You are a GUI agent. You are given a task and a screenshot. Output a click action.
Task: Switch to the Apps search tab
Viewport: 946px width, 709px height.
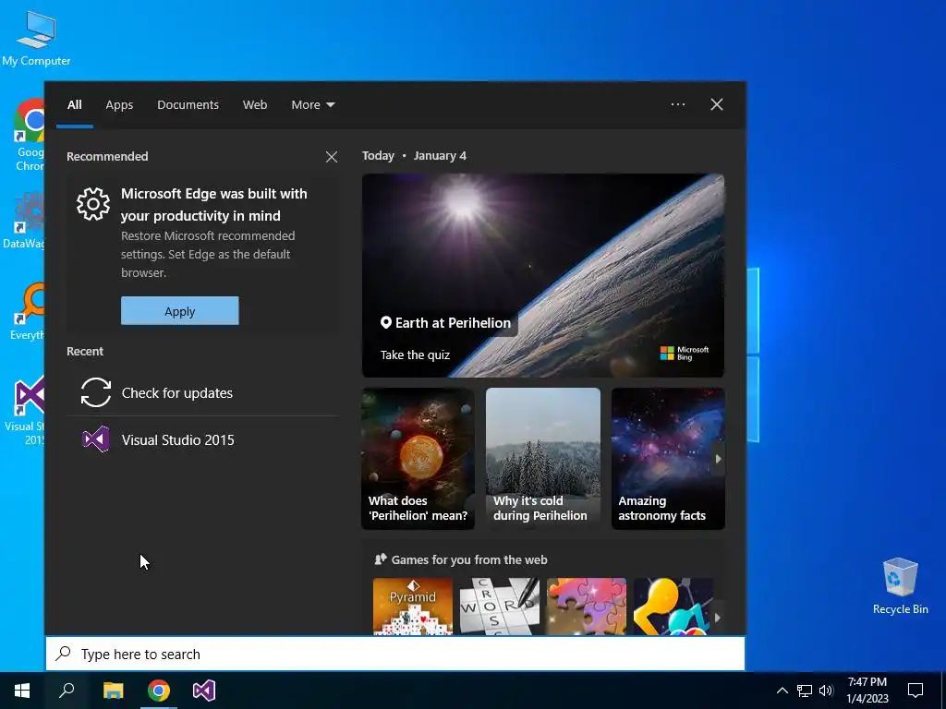click(x=119, y=105)
